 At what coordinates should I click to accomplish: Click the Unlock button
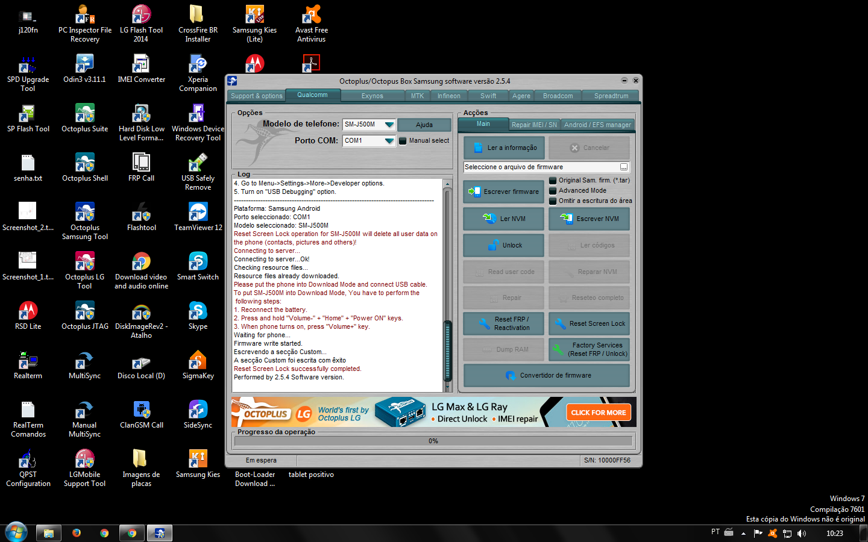coord(504,245)
